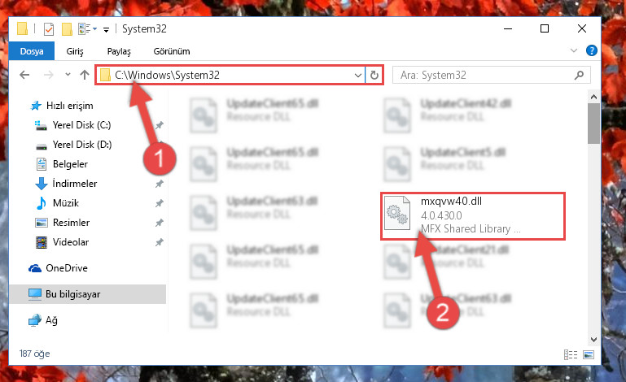The image size is (626, 382).
Task: Click the New folder icon in title bar
Action: [67, 29]
